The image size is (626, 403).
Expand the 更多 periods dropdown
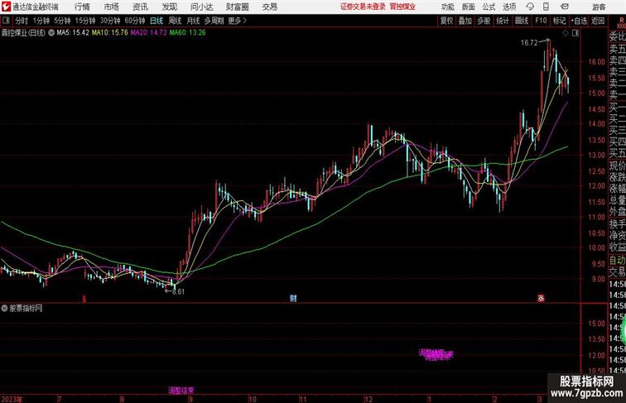[x=237, y=21]
